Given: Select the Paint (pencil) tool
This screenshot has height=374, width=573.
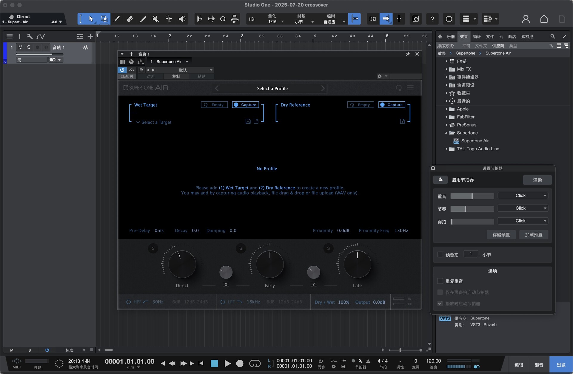Looking at the screenshot, I should pos(143,19).
